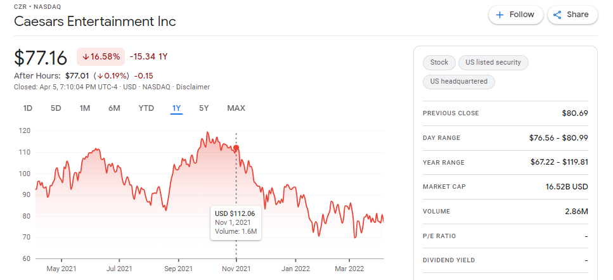Click the plus icon in Follow button

click(500, 15)
